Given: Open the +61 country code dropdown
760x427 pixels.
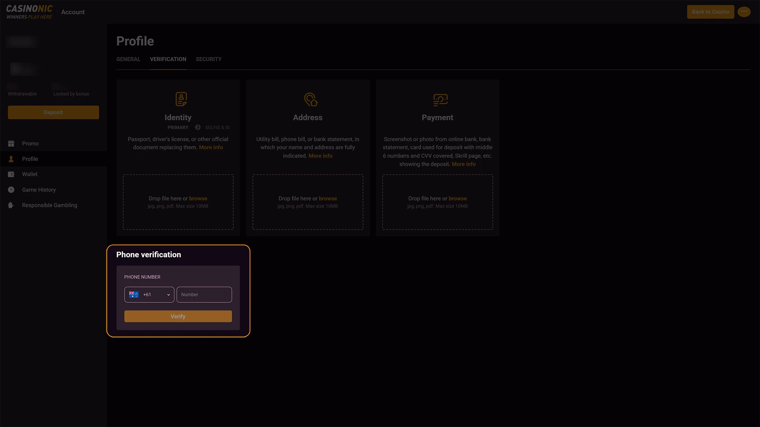Looking at the screenshot, I should tap(149, 295).
